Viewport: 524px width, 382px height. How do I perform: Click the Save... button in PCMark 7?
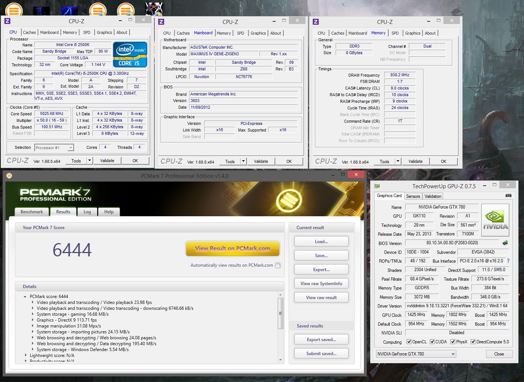pyautogui.click(x=321, y=256)
